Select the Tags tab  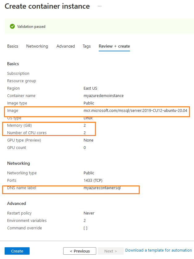(x=87, y=46)
